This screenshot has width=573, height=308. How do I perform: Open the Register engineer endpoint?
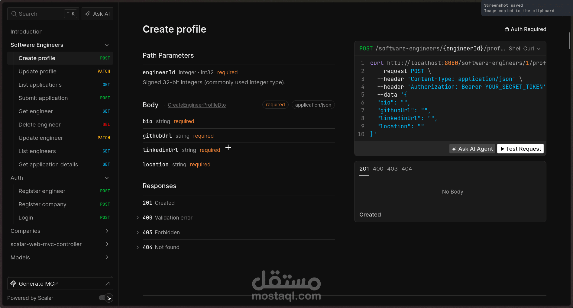coord(60,191)
